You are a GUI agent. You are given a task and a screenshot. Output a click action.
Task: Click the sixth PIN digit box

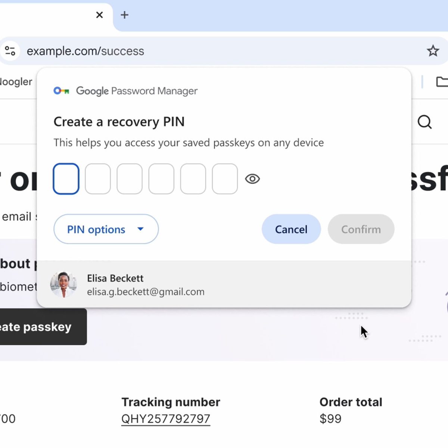coord(225,179)
